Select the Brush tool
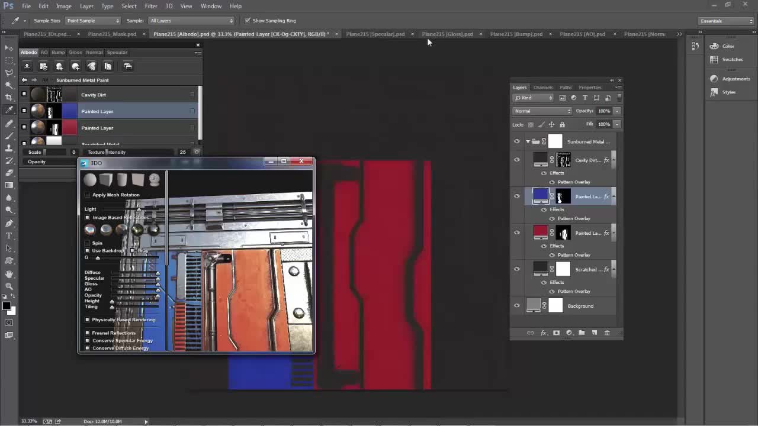Viewport: 758px width, 426px height. tap(9, 135)
